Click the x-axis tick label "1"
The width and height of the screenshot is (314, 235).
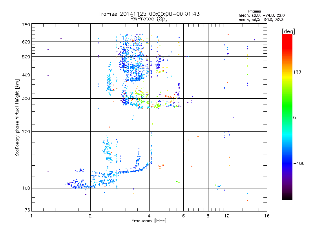click(31, 216)
